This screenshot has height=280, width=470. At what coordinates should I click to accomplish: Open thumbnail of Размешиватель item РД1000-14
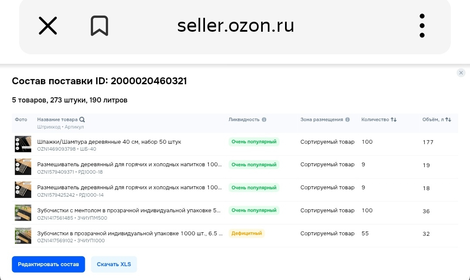[x=23, y=190]
